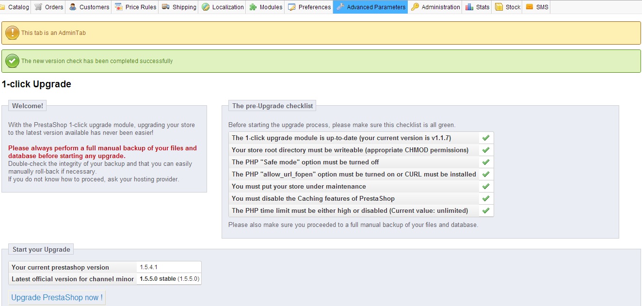Click the Shipping truck icon
The height and width of the screenshot is (306, 642).
coord(166,7)
